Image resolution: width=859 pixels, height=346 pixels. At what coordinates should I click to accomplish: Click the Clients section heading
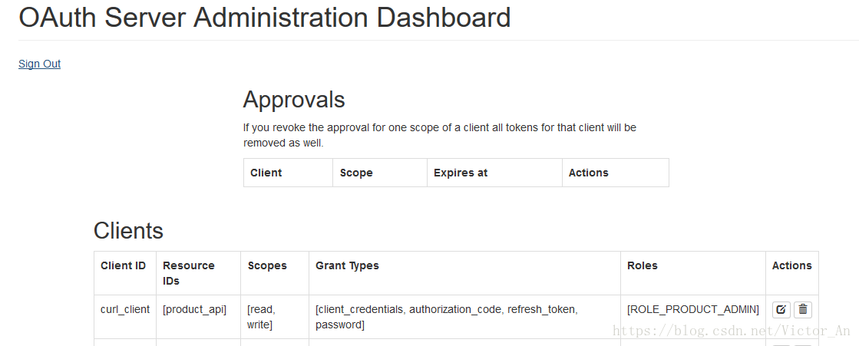(128, 230)
